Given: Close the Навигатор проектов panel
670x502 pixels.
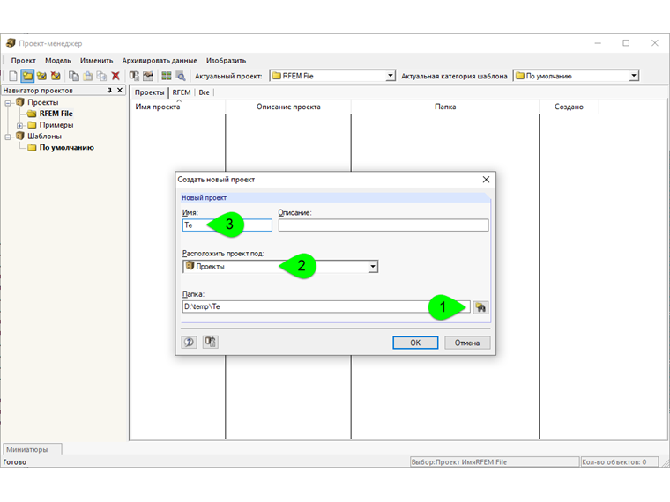Looking at the screenshot, I should [x=120, y=91].
